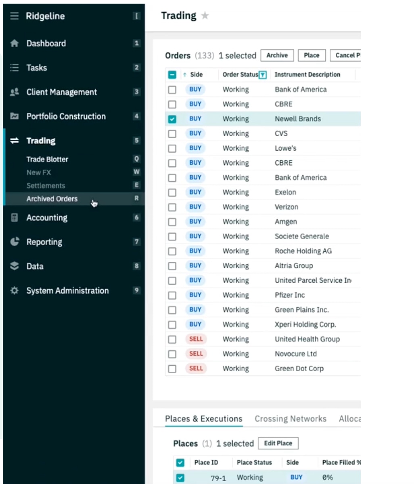
Task: Uncheck the Place 79-1 row checkbox
Action: [x=180, y=478]
